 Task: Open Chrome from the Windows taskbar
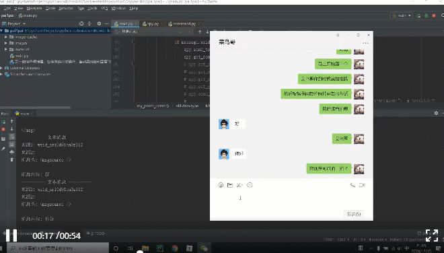[x=175, y=248]
